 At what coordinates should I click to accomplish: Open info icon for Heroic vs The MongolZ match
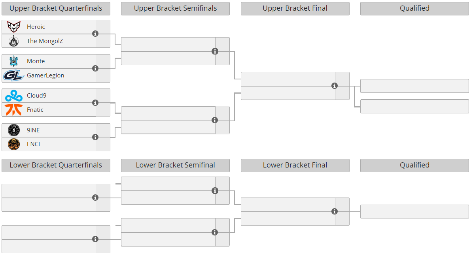[x=95, y=34]
